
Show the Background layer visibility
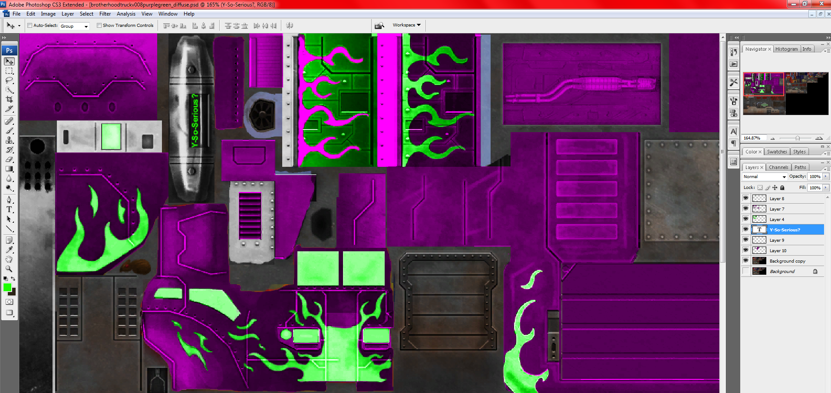point(746,271)
